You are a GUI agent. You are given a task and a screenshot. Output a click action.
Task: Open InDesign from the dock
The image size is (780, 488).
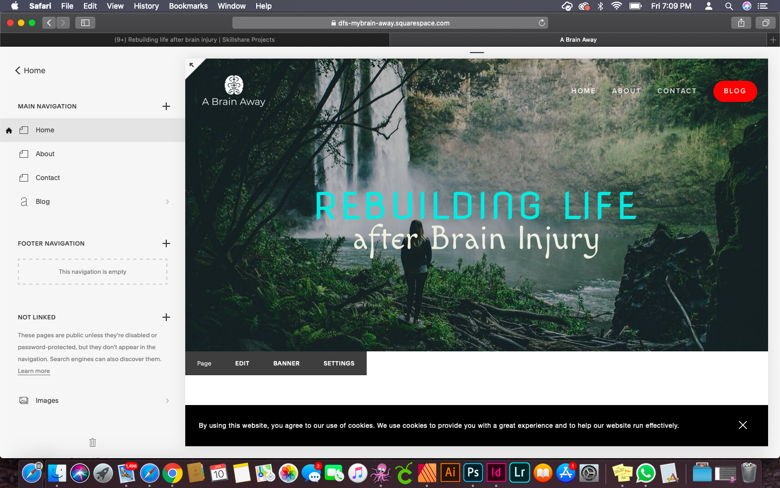pyautogui.click(x=496, y=472)
